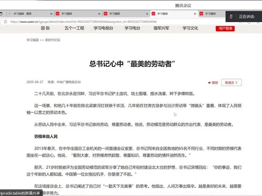Image resolution: width=262 pixels, height=196 pixels.
Task: Open the 学习电台 navigation item
Action: [132, 28]
